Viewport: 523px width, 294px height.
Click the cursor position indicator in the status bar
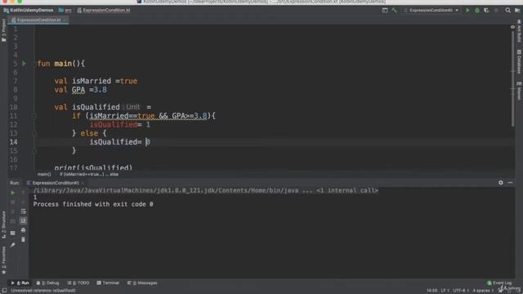coord(431,291)
